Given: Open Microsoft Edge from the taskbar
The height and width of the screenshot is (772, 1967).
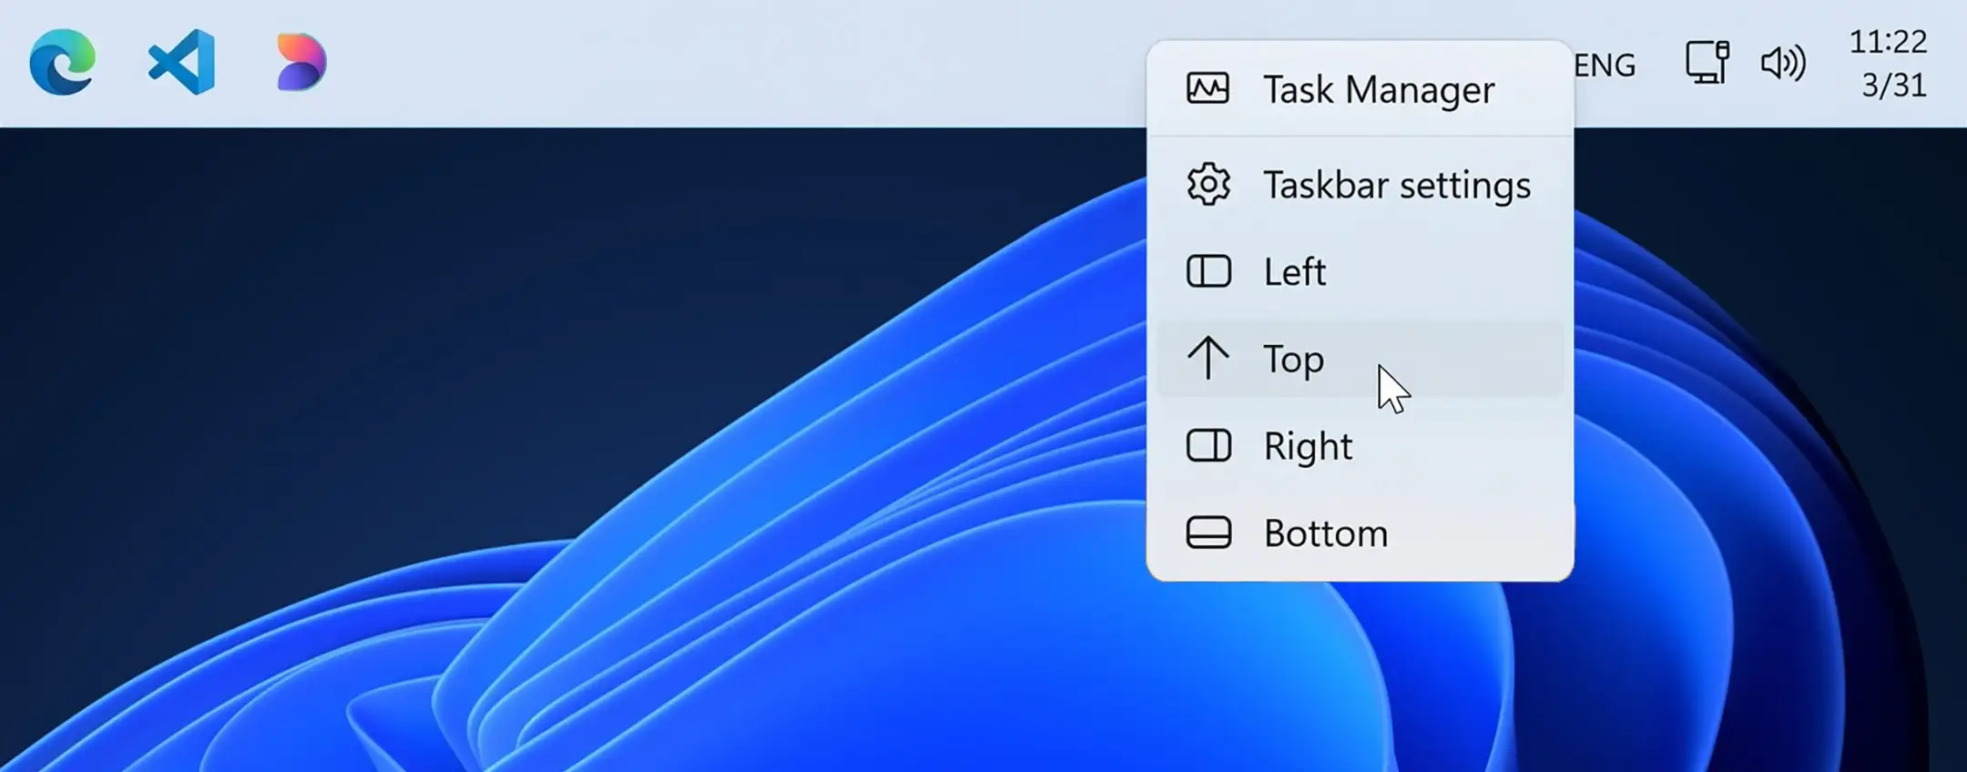Looking at the screenshot, I should 63,63.
